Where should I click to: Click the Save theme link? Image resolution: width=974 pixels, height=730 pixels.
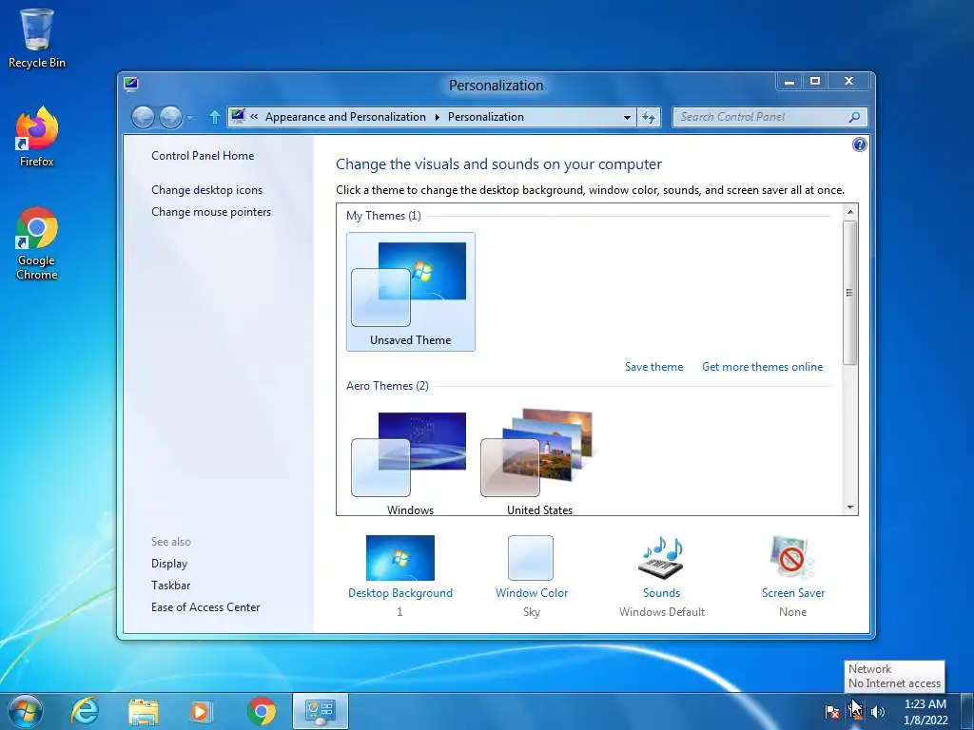(x=653, y=367)
